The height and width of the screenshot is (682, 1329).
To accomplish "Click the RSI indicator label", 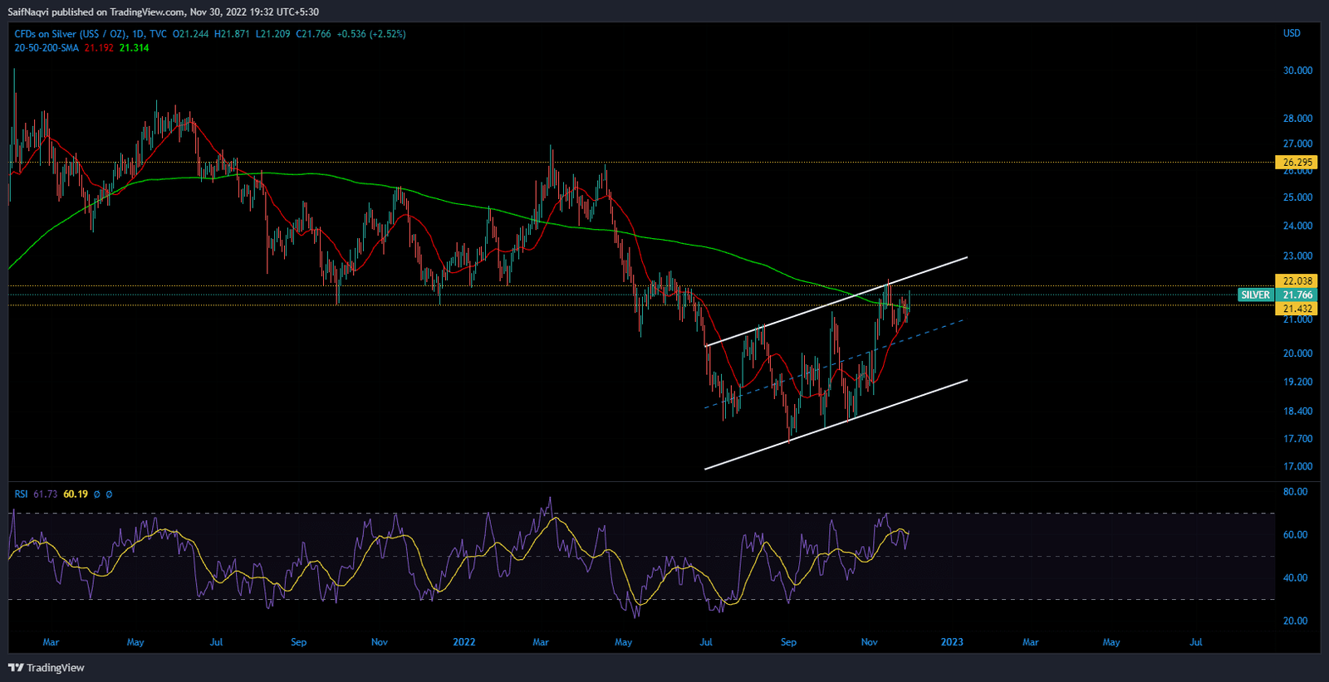I will coord(21,494).
